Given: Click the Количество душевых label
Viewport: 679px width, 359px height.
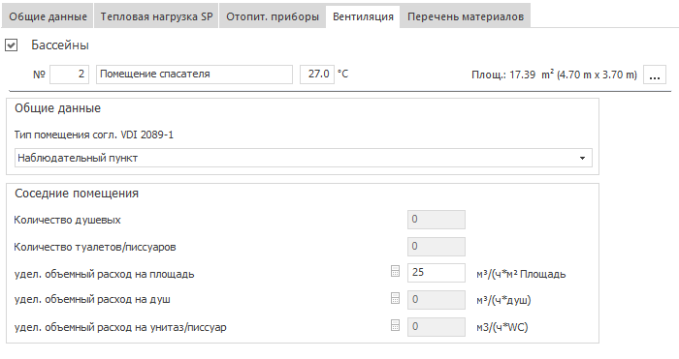Looking at the screenshot, I should (x=67, y=220).
